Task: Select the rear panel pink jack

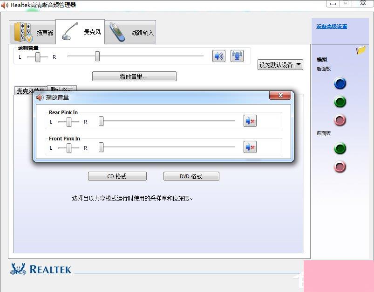Action: coord(340,120)
